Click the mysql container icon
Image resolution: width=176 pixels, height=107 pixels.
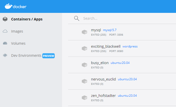pos(84,32)
